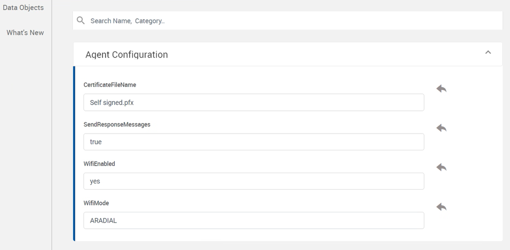This screenshot has height=250, width=510.
Task: Click the CertificateFileName label
Action: 110,85
